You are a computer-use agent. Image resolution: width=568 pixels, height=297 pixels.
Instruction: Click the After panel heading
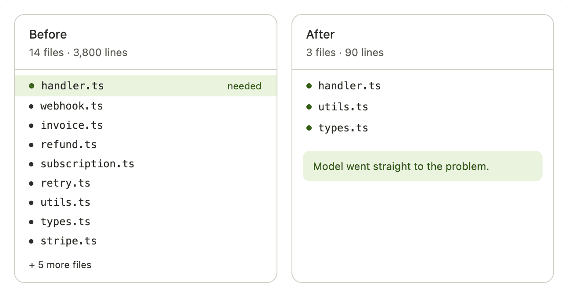point(320,34)
